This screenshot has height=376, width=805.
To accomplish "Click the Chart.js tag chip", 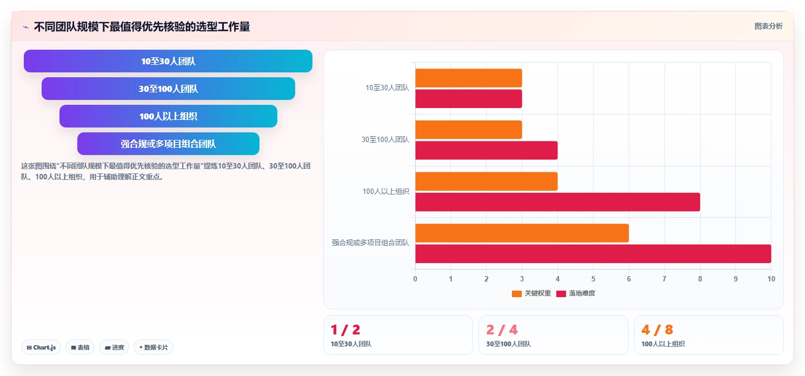I will coord(41,347).
